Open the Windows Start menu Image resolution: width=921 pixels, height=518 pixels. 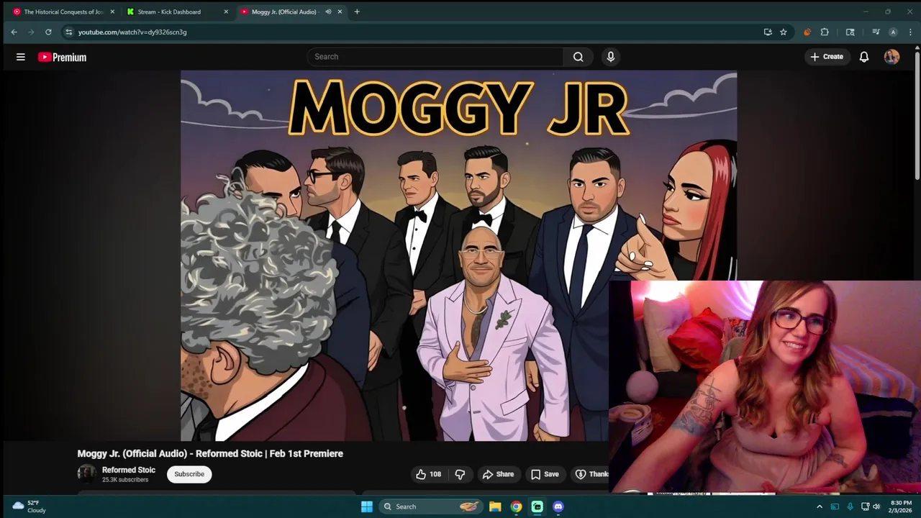(x=366, y=506)
